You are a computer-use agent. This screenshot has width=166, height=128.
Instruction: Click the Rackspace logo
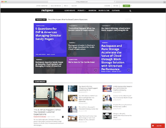tap(47, 11)
